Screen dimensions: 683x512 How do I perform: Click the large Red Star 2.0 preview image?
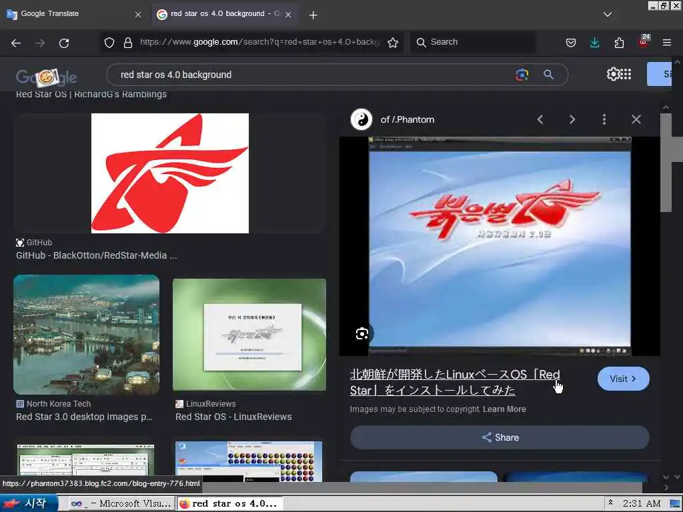click(x=500, y=247)
